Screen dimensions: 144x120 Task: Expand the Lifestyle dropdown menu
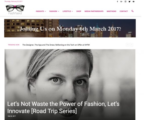click(68, 11)
